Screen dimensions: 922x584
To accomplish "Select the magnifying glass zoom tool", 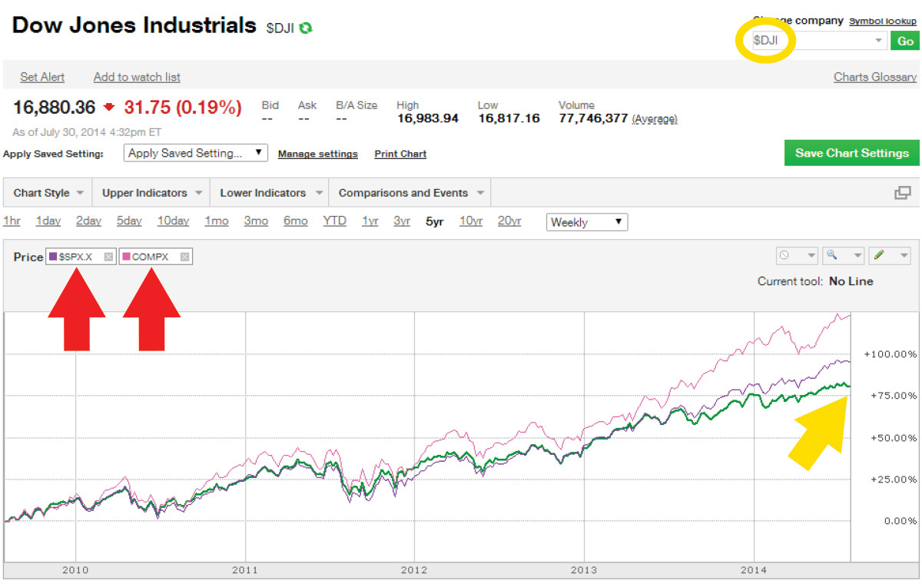I will (832, 256).
